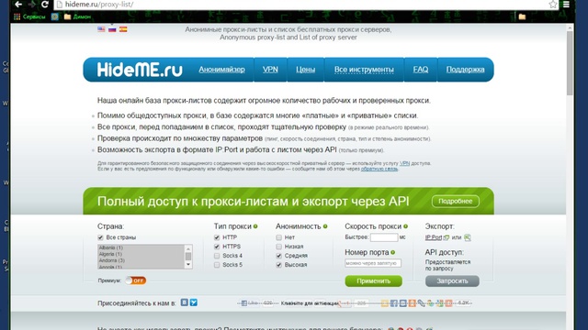The height and width of the screenshot is (330, 588).
Task: Switch site language with the Spanish flag
Action: 123,29
